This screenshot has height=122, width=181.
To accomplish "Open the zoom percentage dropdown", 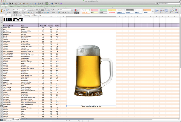I will point(58,4).
